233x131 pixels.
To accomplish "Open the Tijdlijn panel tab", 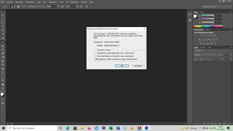I will pos(11,123).
